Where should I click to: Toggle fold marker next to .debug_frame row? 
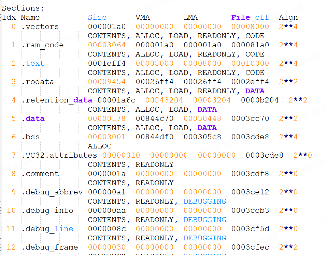coord(1,247)
